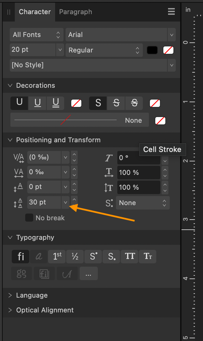This screenshot has height=341, width=203.
Task: Enable the No break checkbox
Action: coord(29,218)
